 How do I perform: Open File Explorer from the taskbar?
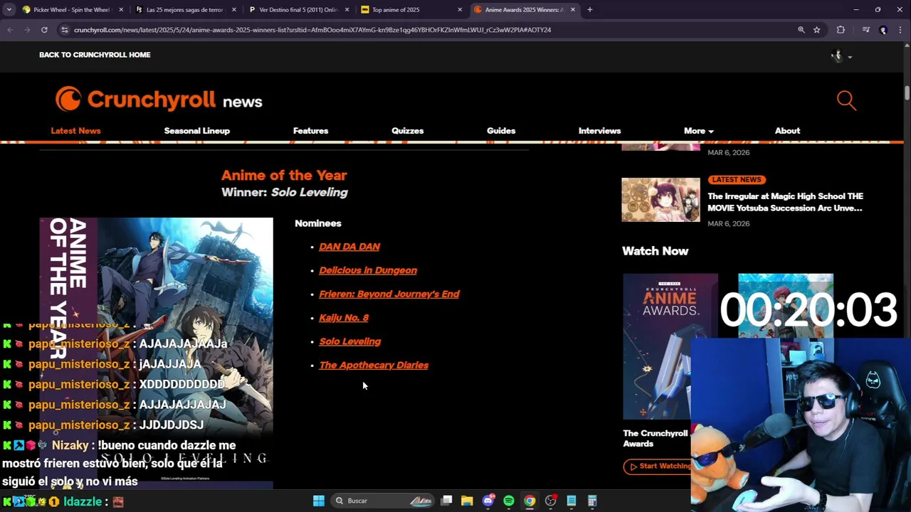point(467,501)
